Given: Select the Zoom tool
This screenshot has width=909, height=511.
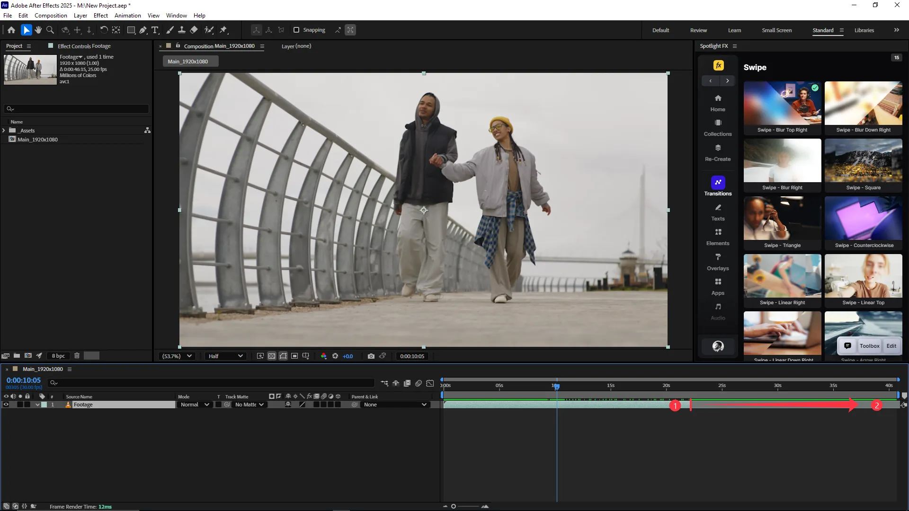Looking at the screenshot, I should 50,30.
